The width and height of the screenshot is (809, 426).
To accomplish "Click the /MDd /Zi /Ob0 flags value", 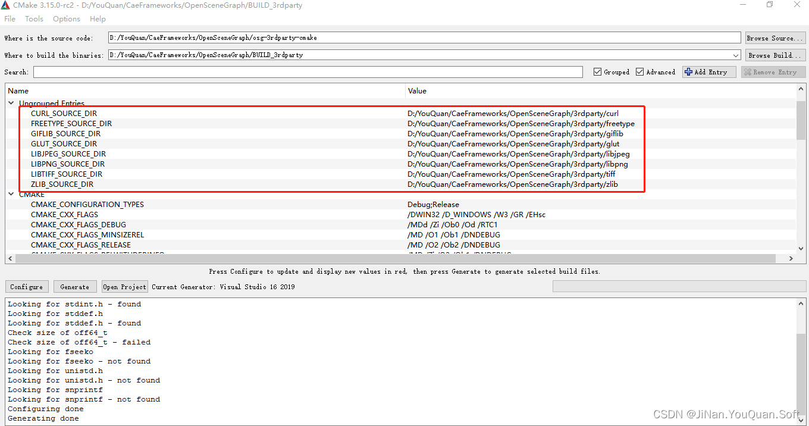I will click(x=453, y=225).
